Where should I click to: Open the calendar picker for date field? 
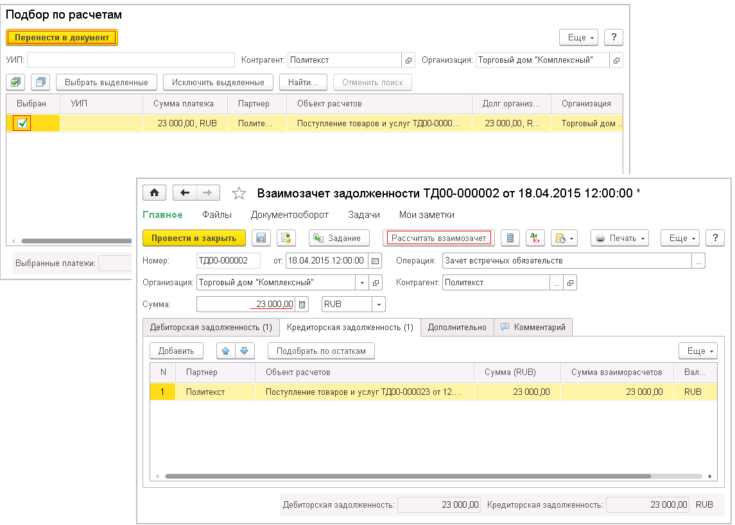376,261
